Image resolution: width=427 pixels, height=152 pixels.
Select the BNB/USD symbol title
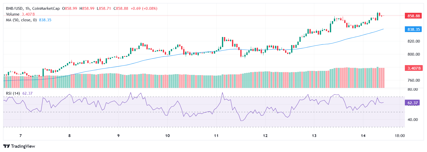[14, 9]
